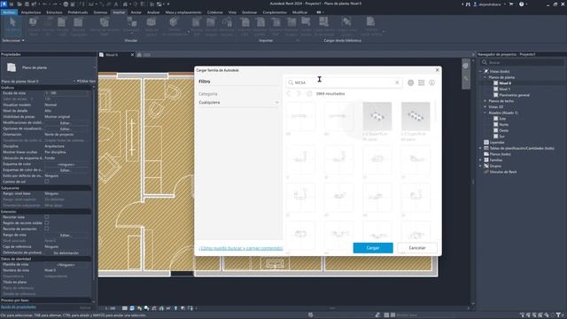Open the Archivo menu tab
This screenshot has width=567, height=319.
pos(9,12)
